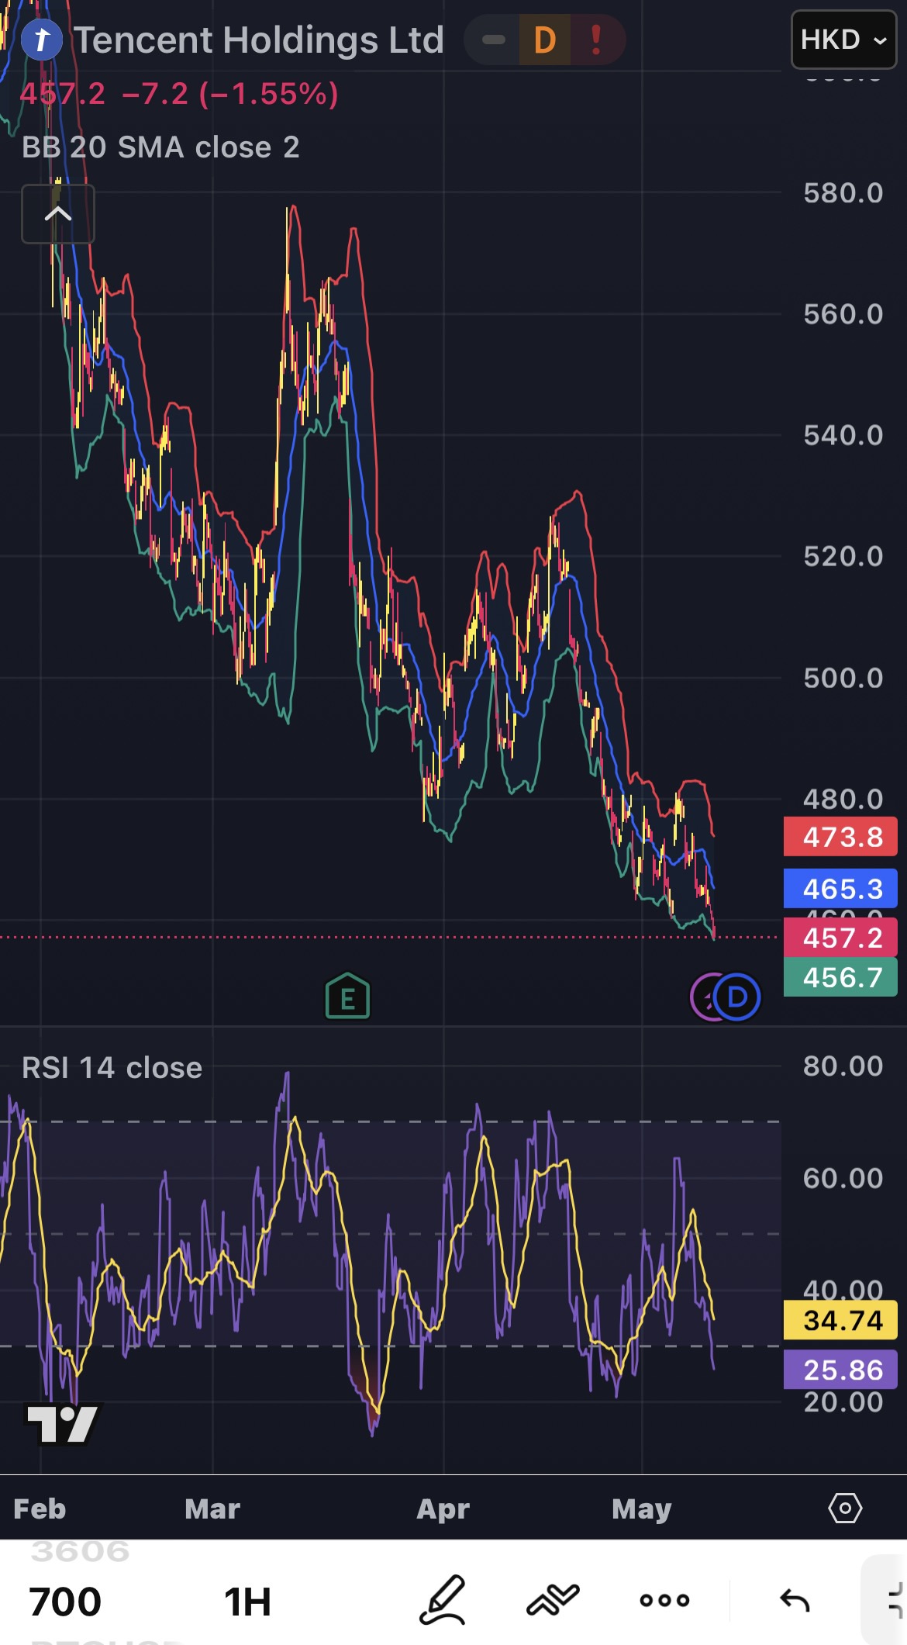Click the 25.86 RSI value label
This screenshot has width=907, height=1645.
(x=841, y=1370)
